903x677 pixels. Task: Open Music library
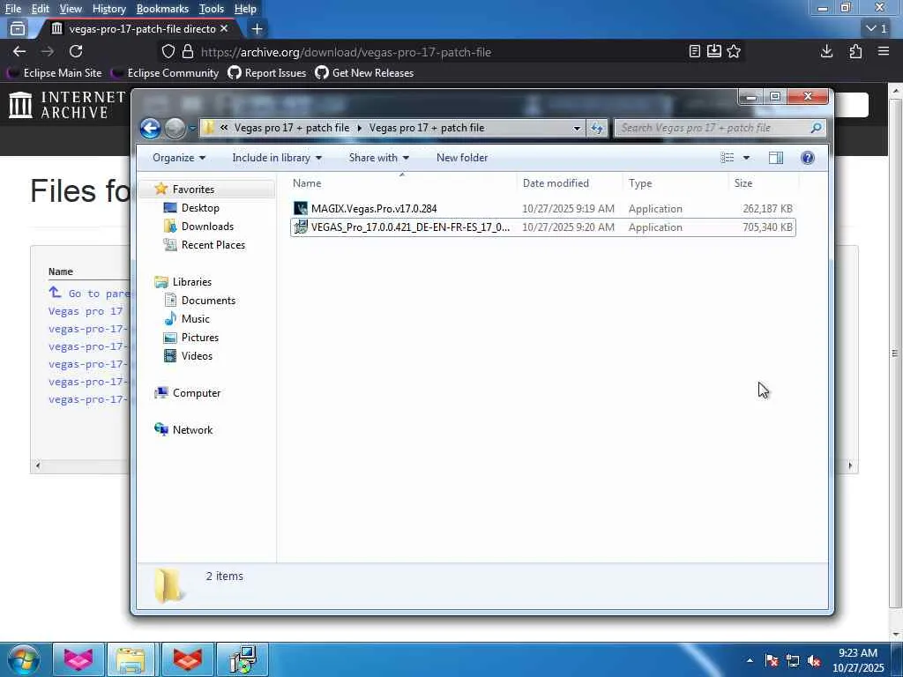click(x=195, y=318)
